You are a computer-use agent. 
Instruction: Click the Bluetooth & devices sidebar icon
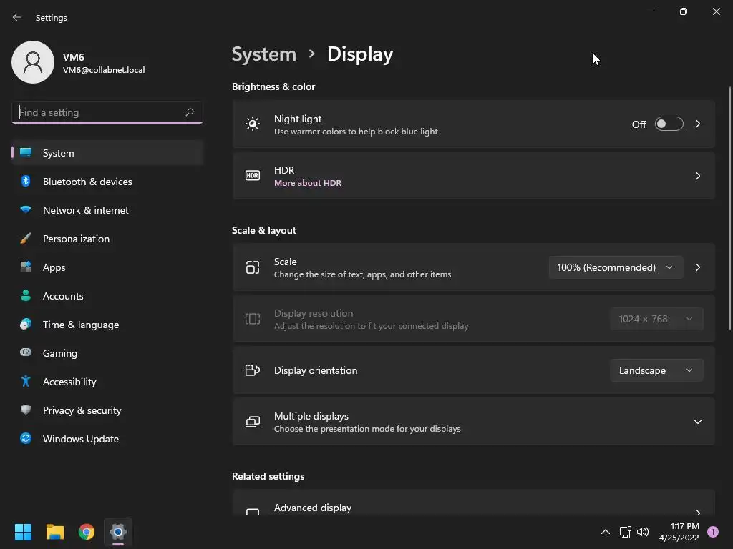[26, 181]
